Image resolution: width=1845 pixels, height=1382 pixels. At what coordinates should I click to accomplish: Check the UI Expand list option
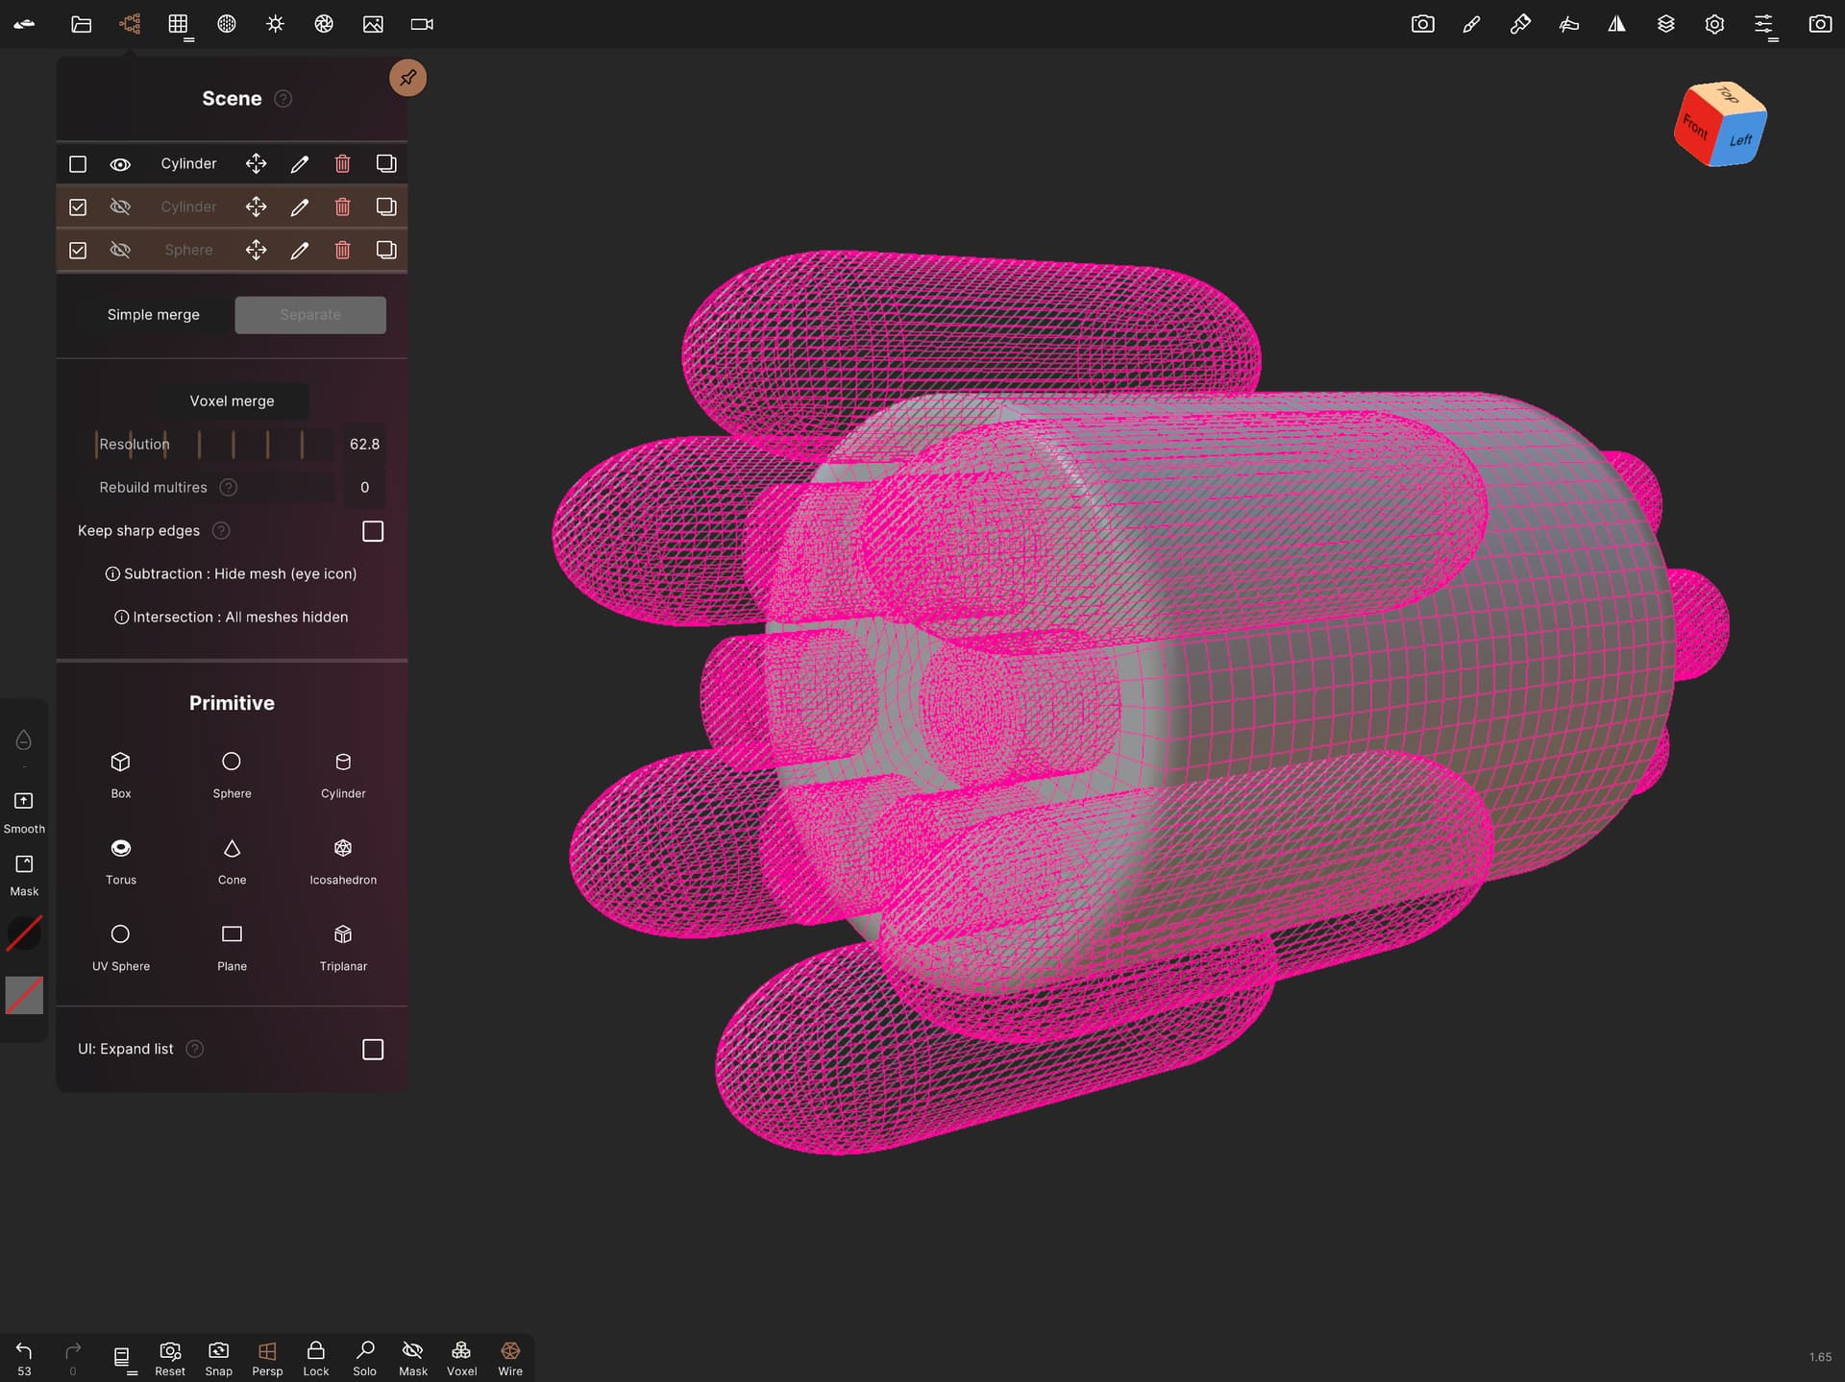(373, 1050)
